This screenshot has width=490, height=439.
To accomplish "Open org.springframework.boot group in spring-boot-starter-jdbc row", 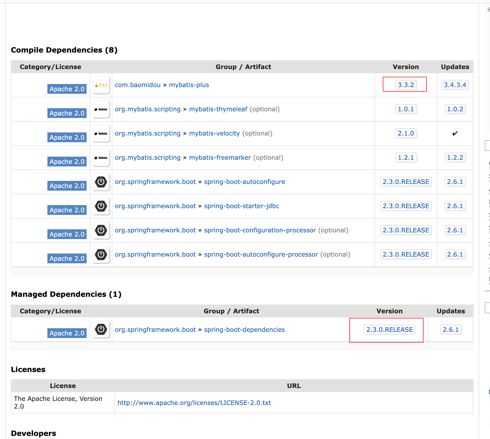I will click(x=155, y=206).
